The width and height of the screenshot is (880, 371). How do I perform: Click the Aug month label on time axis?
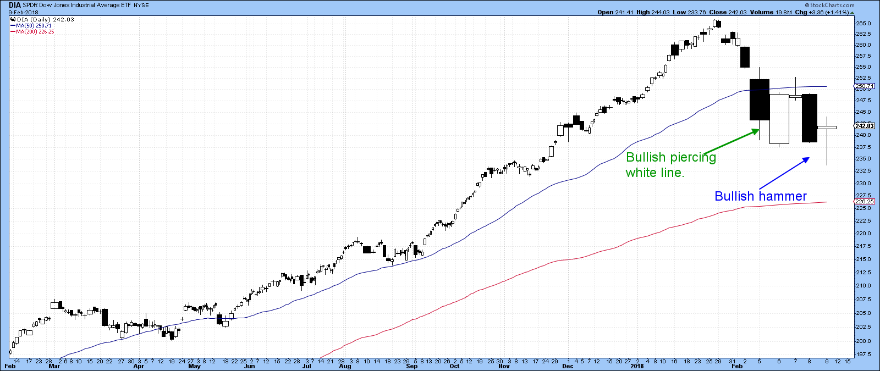tap(345, 366)
